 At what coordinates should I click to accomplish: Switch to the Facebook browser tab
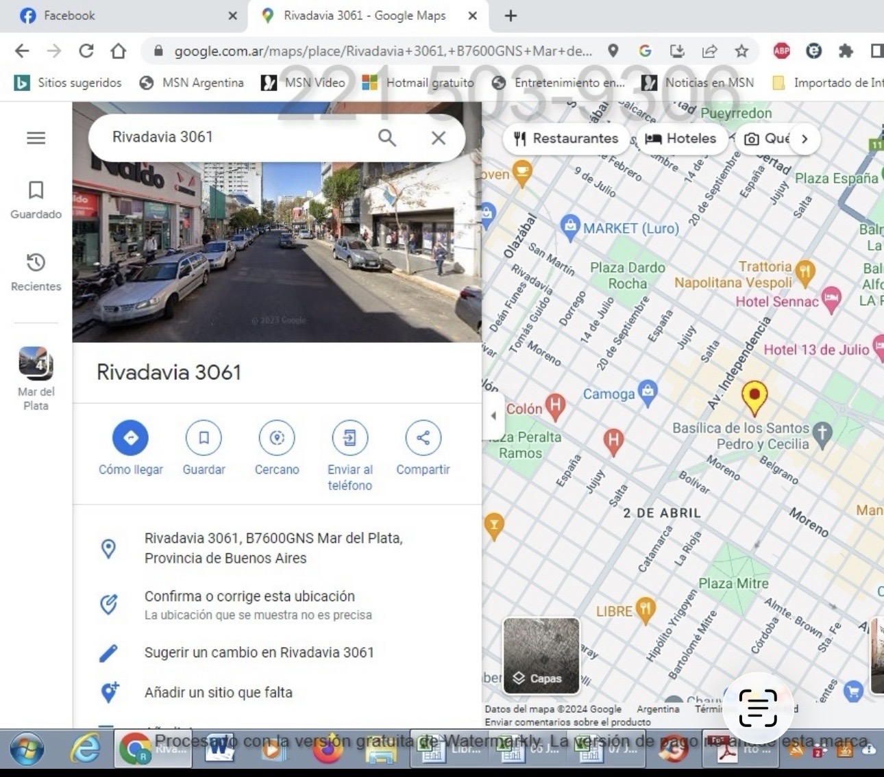123,16
